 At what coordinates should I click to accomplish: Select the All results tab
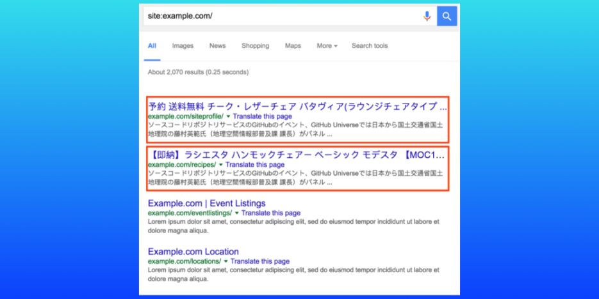point(152,46)
